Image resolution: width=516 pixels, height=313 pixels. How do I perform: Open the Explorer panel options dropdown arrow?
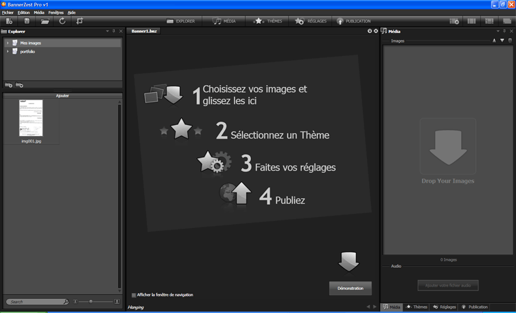click(x=107, y=31)
